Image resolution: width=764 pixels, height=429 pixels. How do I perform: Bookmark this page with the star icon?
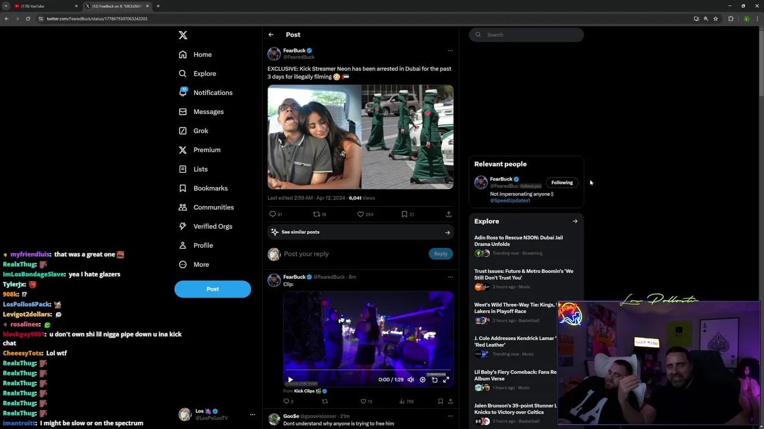[x=716, y=18]
